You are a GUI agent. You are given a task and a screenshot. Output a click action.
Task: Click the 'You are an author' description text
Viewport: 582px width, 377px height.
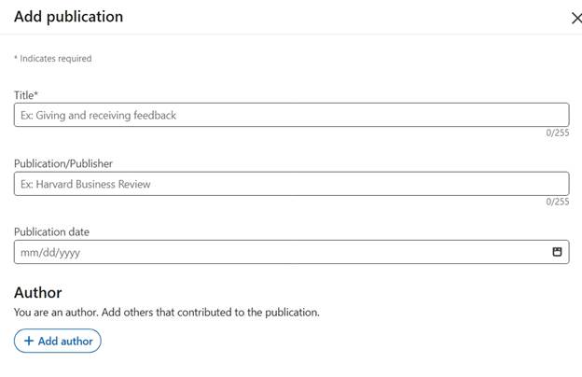pyautogui.click(x=167, y=312)
